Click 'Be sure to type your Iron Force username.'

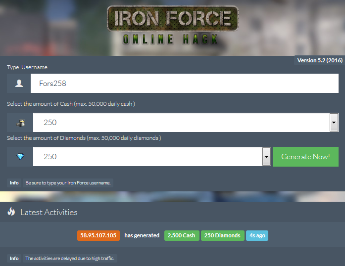point(68,183)
